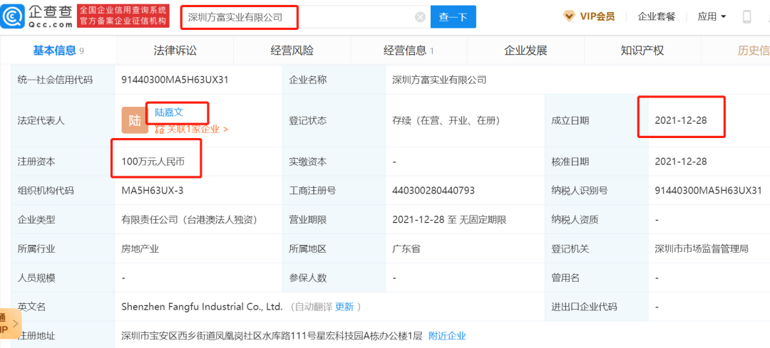
Task: Switch to the 基本信息 tab
Action: point(58,50)
